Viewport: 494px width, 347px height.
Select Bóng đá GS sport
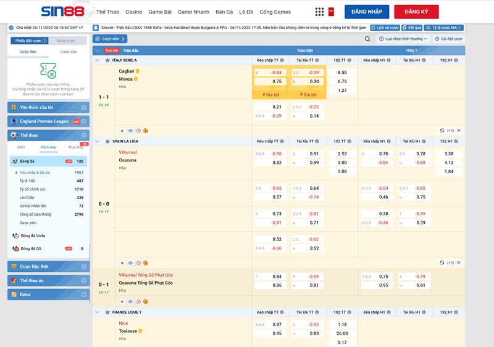[x=48, y=248]
